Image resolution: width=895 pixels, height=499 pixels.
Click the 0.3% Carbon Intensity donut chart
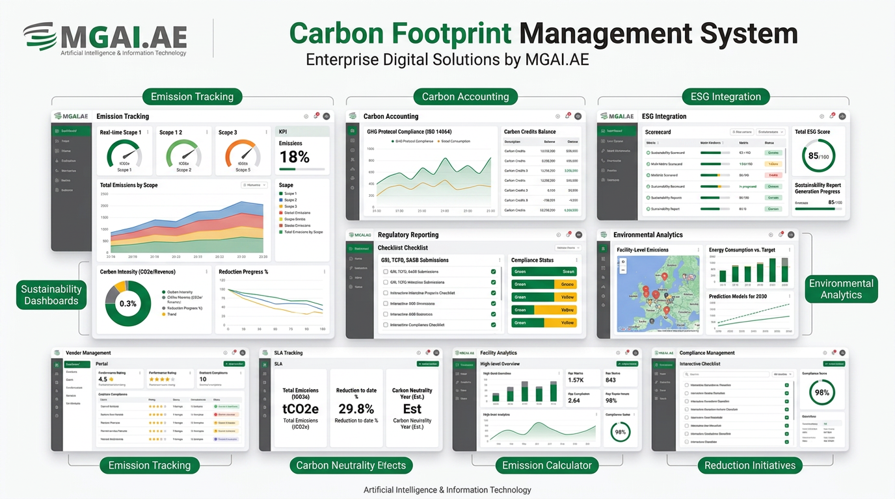pos(128,303)
